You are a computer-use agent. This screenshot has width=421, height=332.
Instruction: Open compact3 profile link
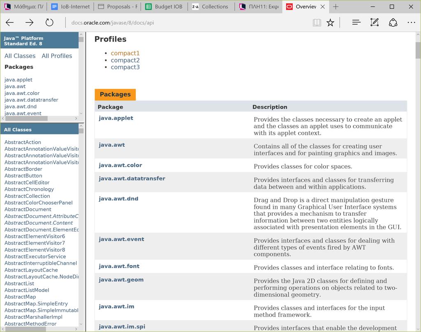(x=125, y=67)
